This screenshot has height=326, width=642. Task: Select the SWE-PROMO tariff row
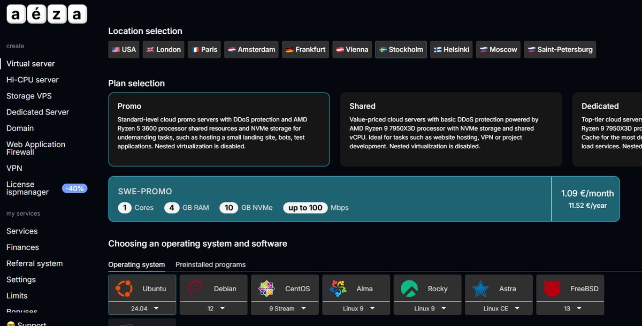click(x=364, y=199)
